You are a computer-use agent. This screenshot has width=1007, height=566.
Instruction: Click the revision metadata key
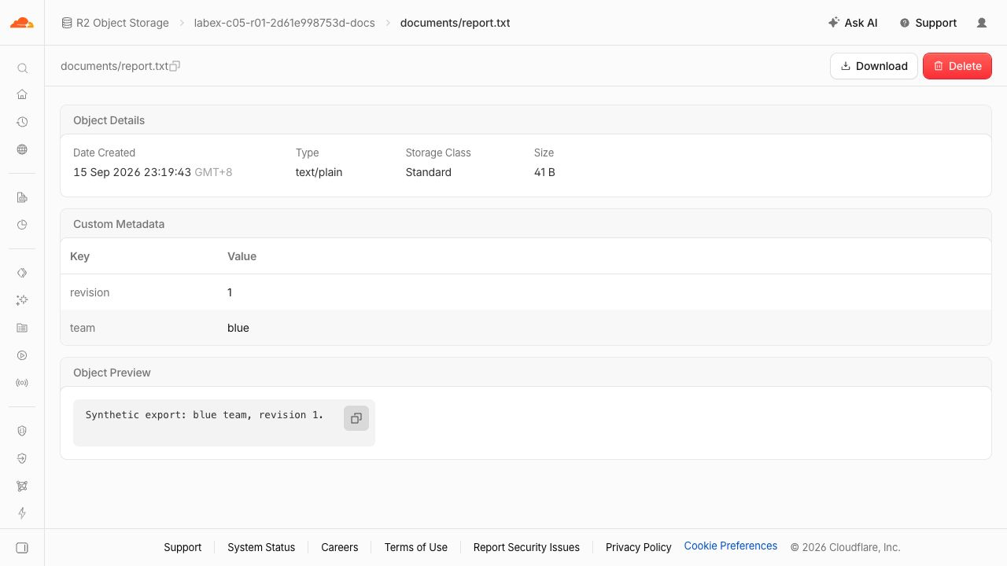[x=90, y=292]
